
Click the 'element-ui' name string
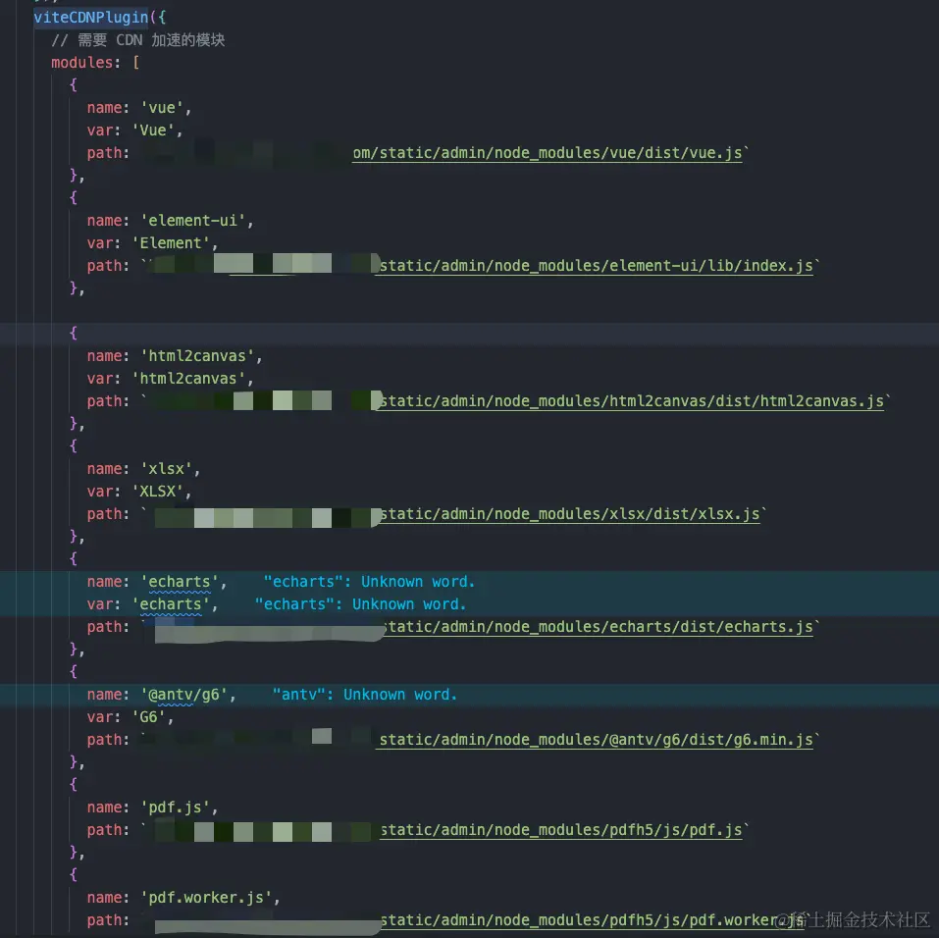(x=193, y=221)
